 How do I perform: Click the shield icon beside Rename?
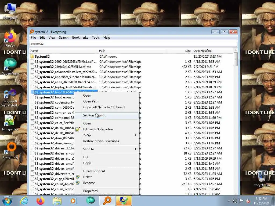pyautogui.click(x=78, y=183)
